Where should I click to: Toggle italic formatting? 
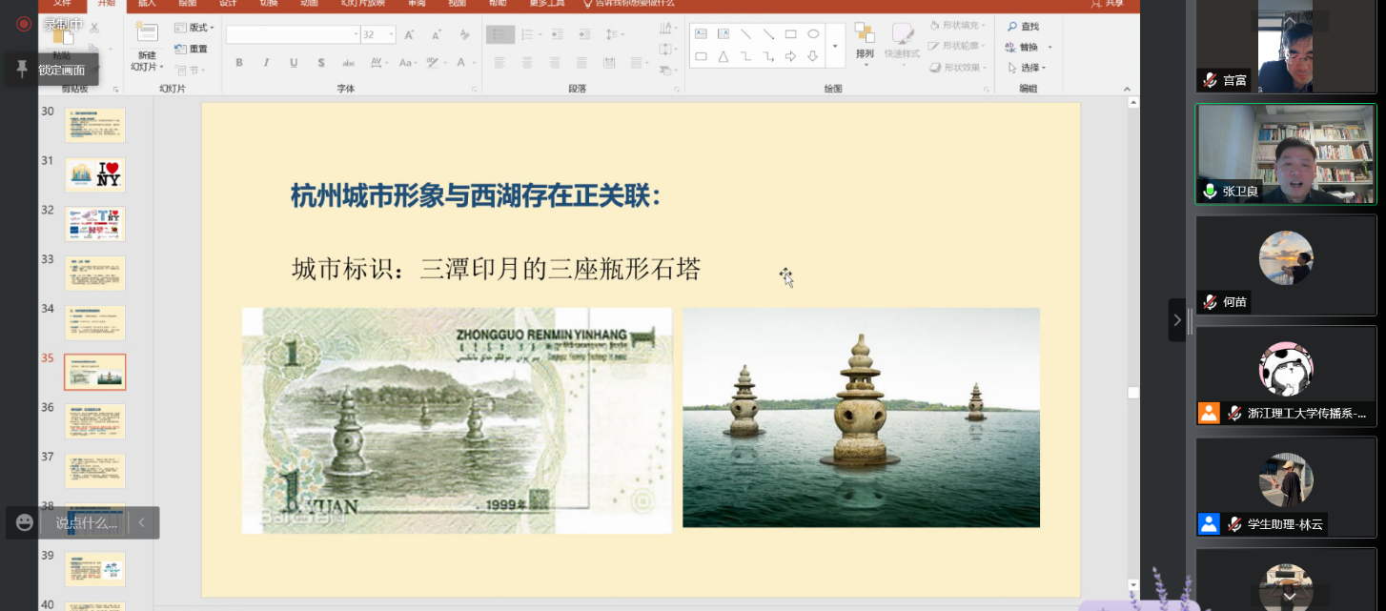coord(266,63)
